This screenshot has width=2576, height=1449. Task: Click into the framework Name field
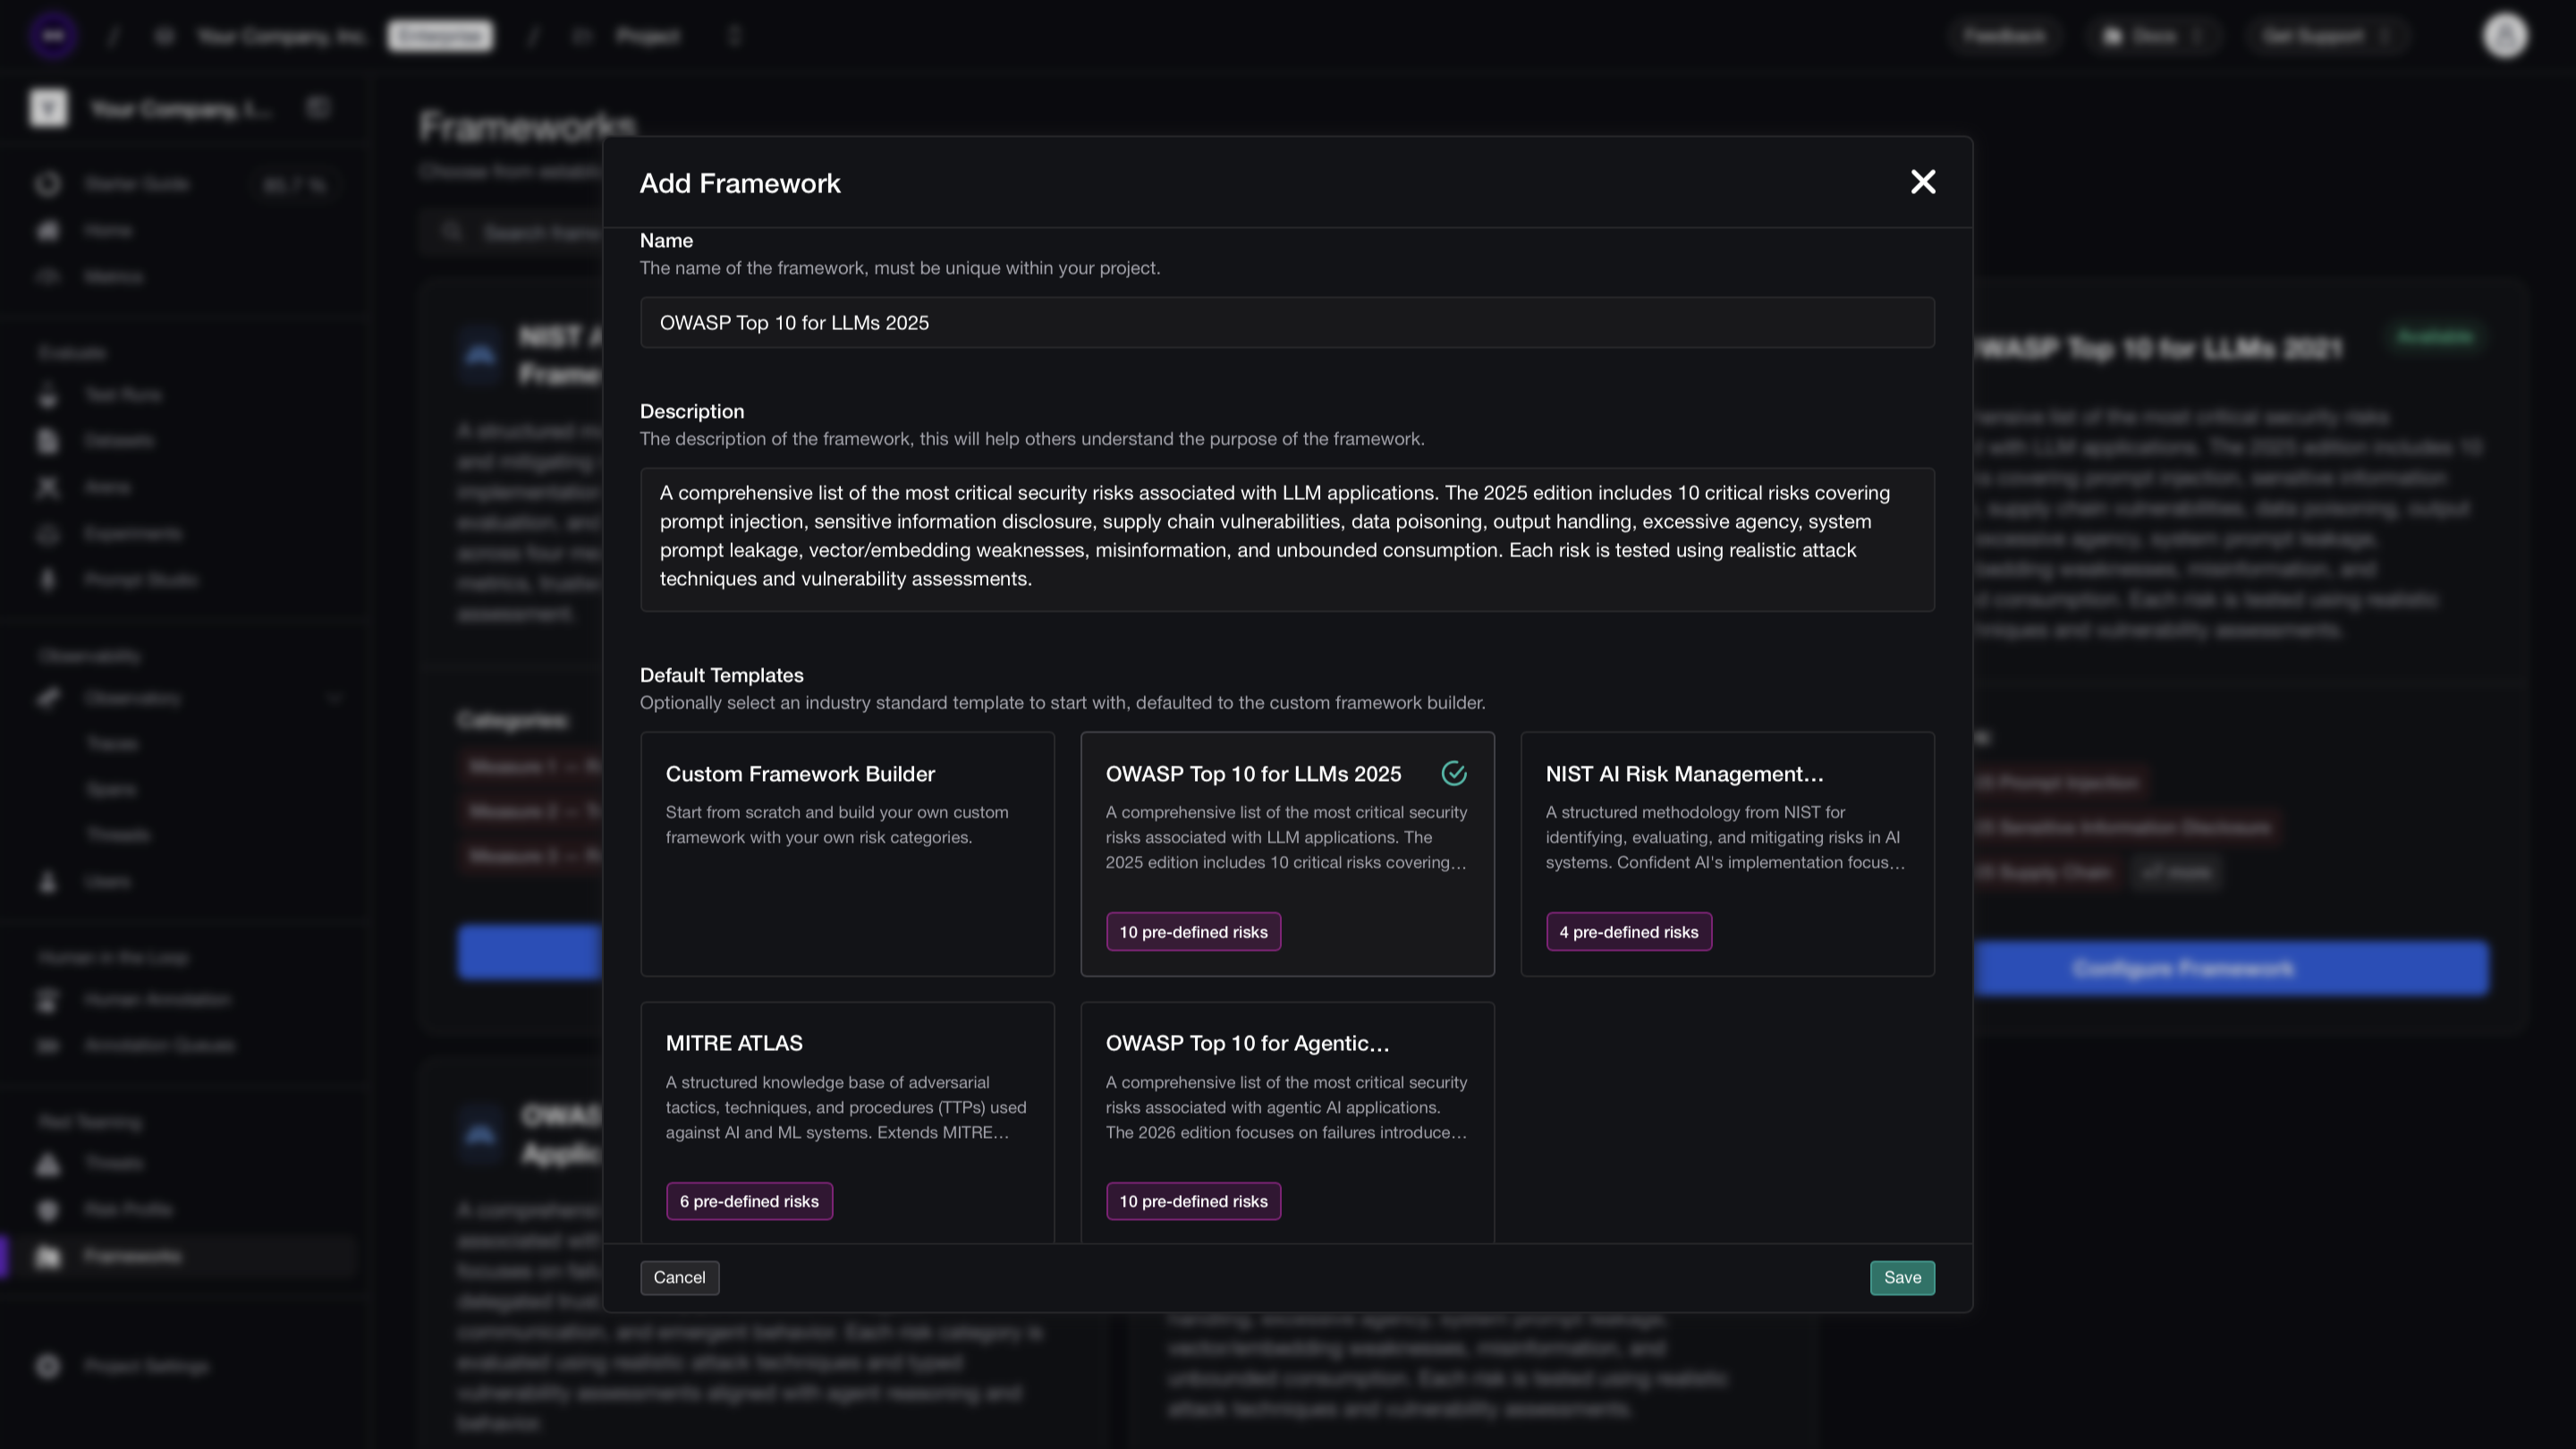coord(1286,323)
